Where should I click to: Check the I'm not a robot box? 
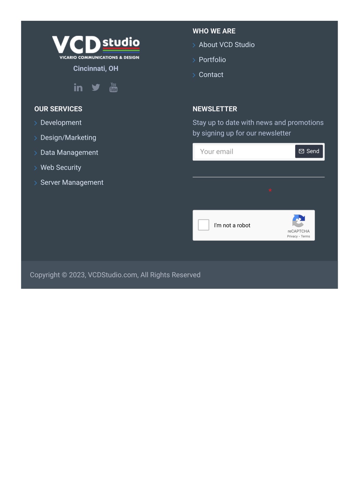[203, 225]
